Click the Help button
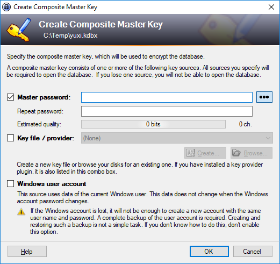 pos(27,252)
